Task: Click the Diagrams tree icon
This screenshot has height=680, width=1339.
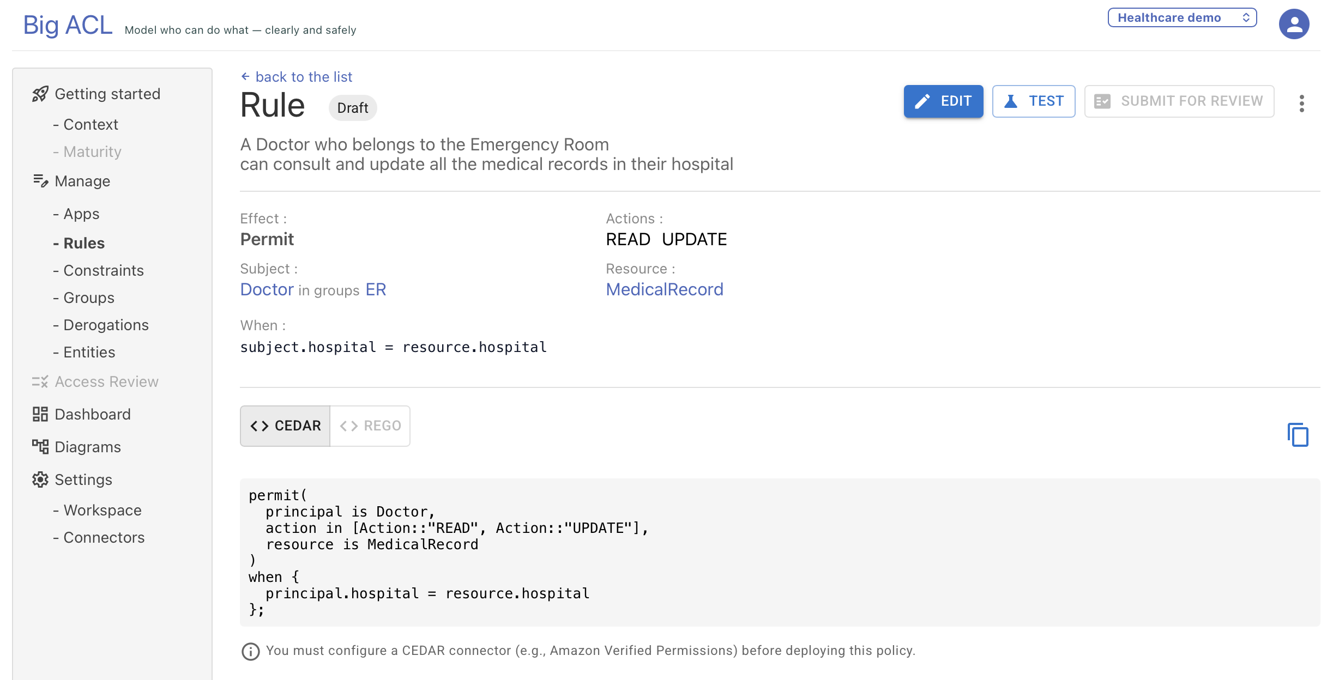Action: coord(40,447)
